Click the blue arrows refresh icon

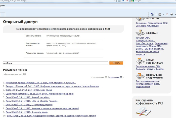(123, 1)
